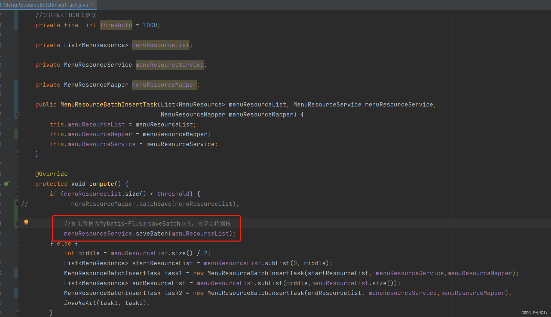Click the blue change marker beside task2 line
Viewport: 551px width, 317px height.
pos(16,293)
